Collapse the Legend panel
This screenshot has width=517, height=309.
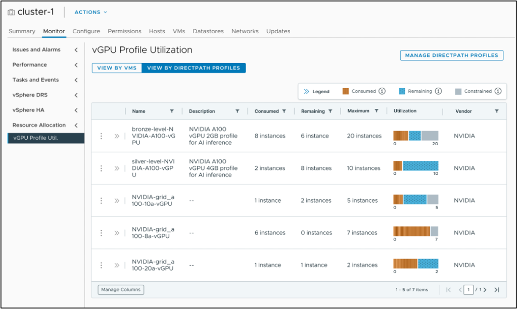pyautogui.click(x=306, y=91)
